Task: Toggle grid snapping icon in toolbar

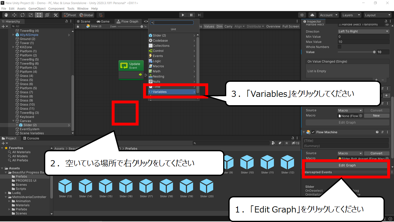Action: click(x=100, y=15)
